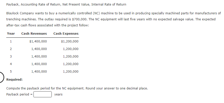
Task: Click Year 1 cash revenues $1,400,000
Action: (38, 41)
